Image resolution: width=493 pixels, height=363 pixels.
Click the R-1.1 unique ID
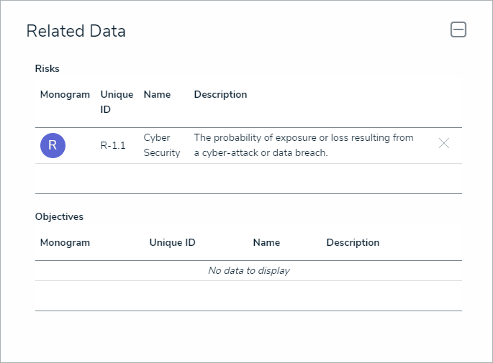(x=113, y=145)
